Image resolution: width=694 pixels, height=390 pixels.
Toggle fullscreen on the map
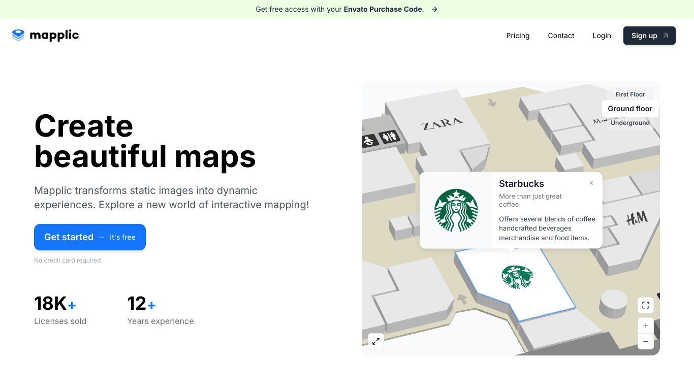click(x=646, y=305)
